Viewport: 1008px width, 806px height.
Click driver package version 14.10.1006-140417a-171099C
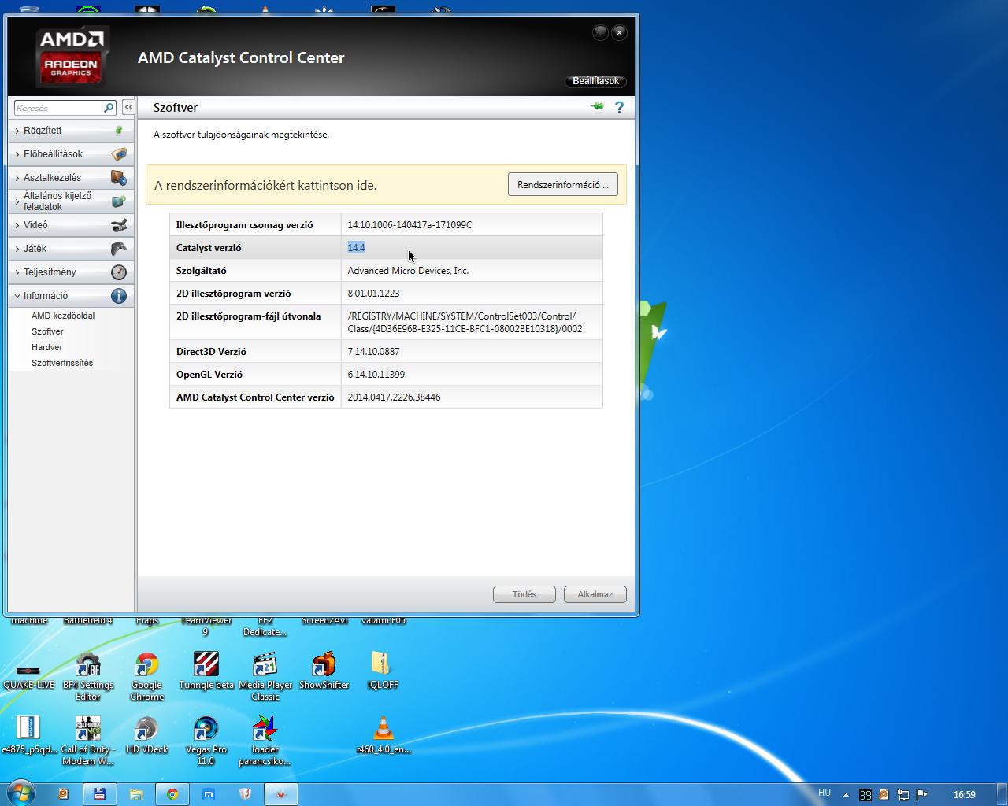(409, 225)
